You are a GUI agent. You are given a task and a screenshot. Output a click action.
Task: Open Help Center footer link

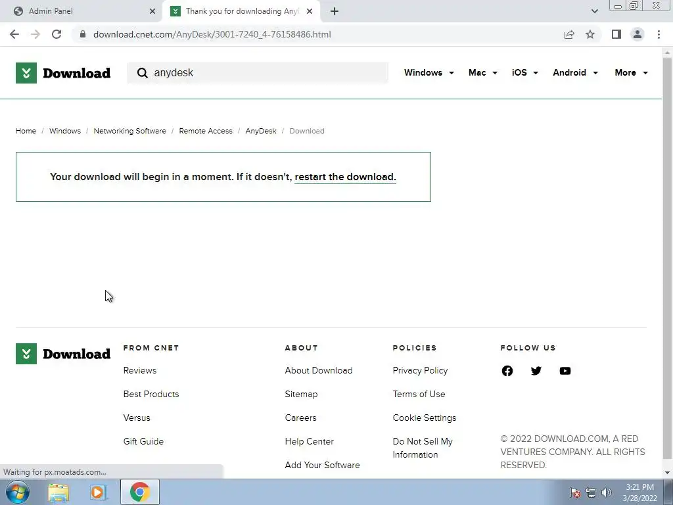pyautogui.click(x=309, y=441)
